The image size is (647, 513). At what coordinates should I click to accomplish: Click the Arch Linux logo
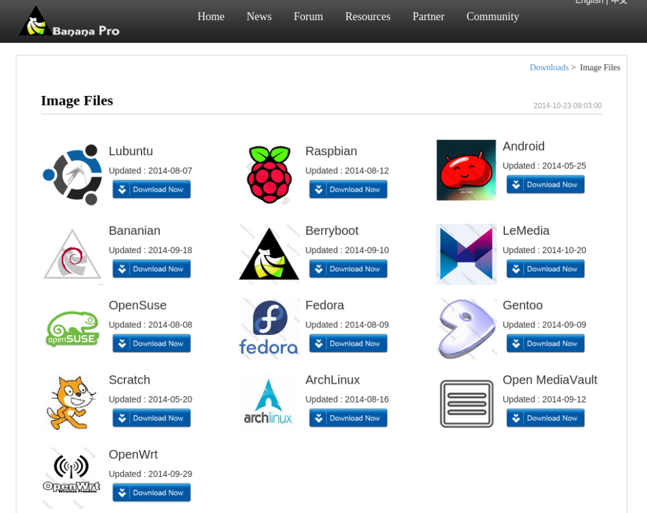(x=268, y=402)
